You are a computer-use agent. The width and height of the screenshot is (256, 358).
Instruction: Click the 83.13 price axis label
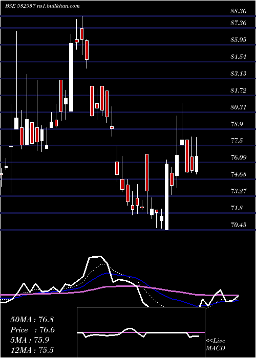pyautogui.click(x=239, y=73)
